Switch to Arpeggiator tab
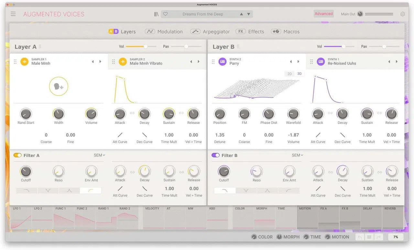This screenshot has height=250, width=414. tap(210, 31)
